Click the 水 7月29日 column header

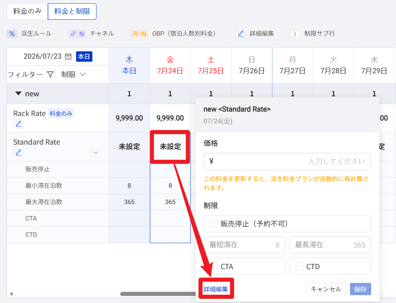pos(374,65)
